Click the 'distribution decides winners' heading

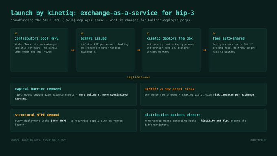coord(172,115)
